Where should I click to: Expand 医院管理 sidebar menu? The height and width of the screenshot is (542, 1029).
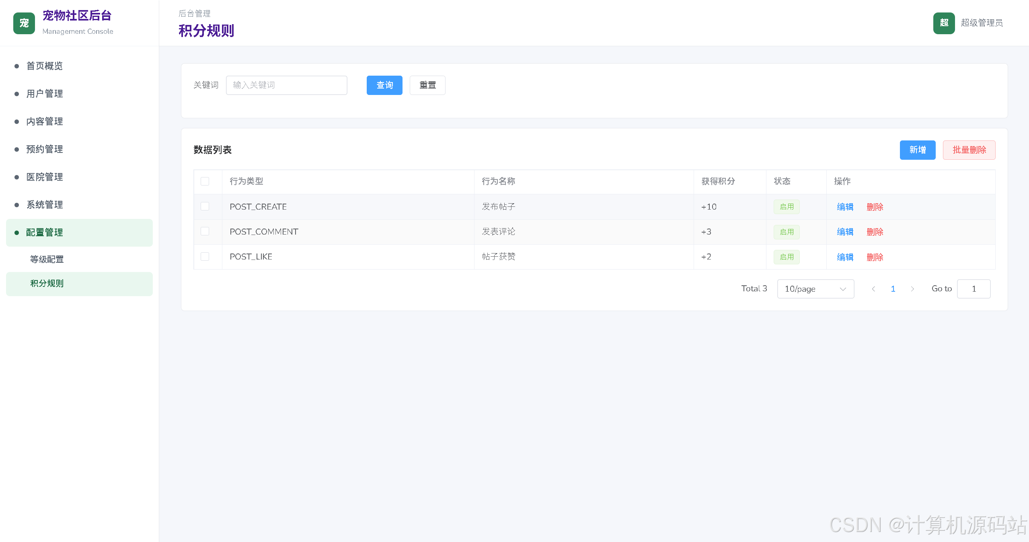pos(79,177)
